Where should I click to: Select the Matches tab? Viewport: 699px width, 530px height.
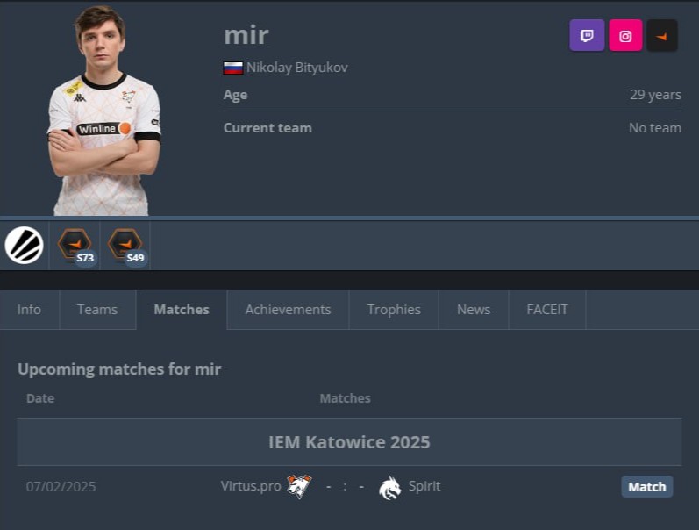182,309
